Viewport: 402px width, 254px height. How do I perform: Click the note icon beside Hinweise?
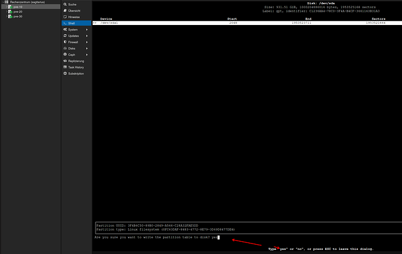point(65,17)
